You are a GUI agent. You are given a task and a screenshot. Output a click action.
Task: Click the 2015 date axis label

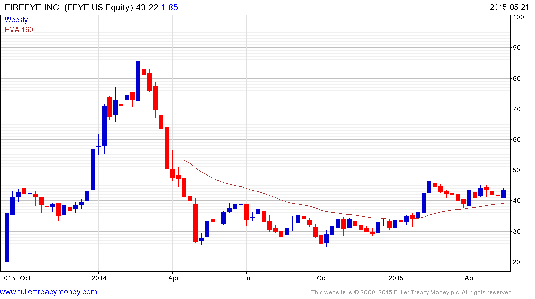click(396, 278)
